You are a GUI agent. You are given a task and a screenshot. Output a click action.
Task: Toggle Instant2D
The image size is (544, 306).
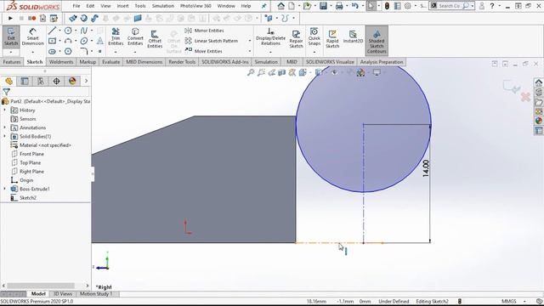pos(353,37)
